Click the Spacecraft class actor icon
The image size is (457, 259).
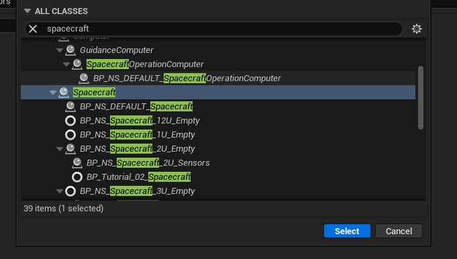(x=64, y=93)
